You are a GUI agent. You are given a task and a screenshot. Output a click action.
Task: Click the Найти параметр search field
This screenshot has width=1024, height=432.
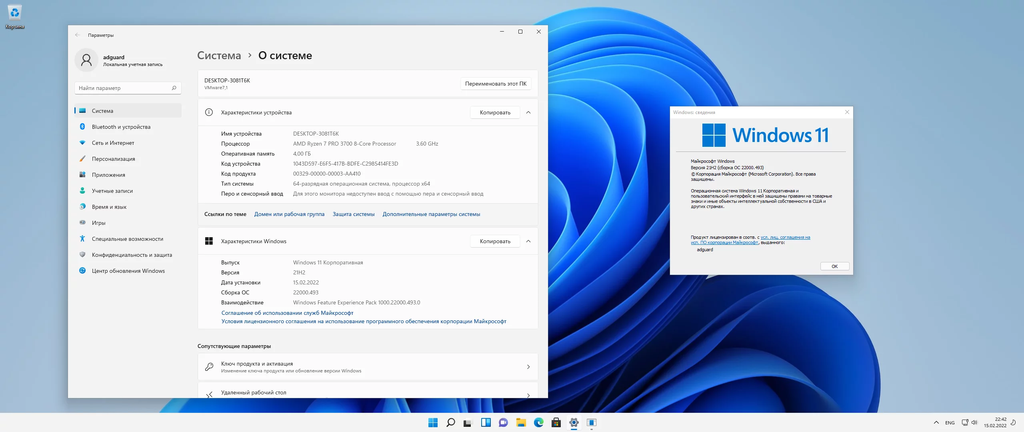pyautogui.click(x=124, y=88)
